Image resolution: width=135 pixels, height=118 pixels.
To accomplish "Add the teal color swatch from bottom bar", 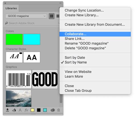I will click(45, 110).
